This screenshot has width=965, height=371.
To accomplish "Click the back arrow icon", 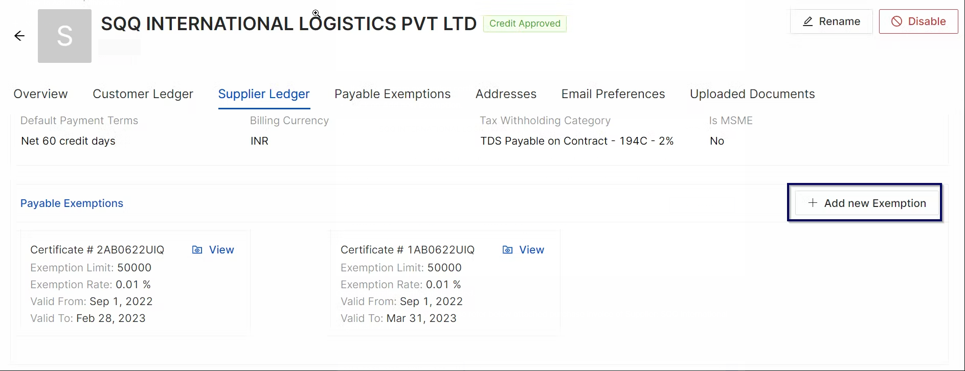I will click(19, 36).
